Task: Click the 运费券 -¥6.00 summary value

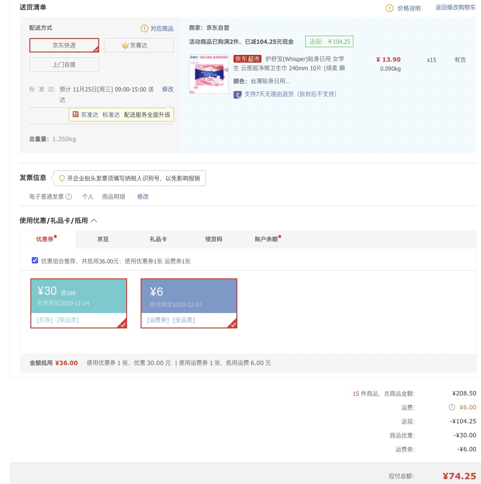Action: tap(467, 449)
